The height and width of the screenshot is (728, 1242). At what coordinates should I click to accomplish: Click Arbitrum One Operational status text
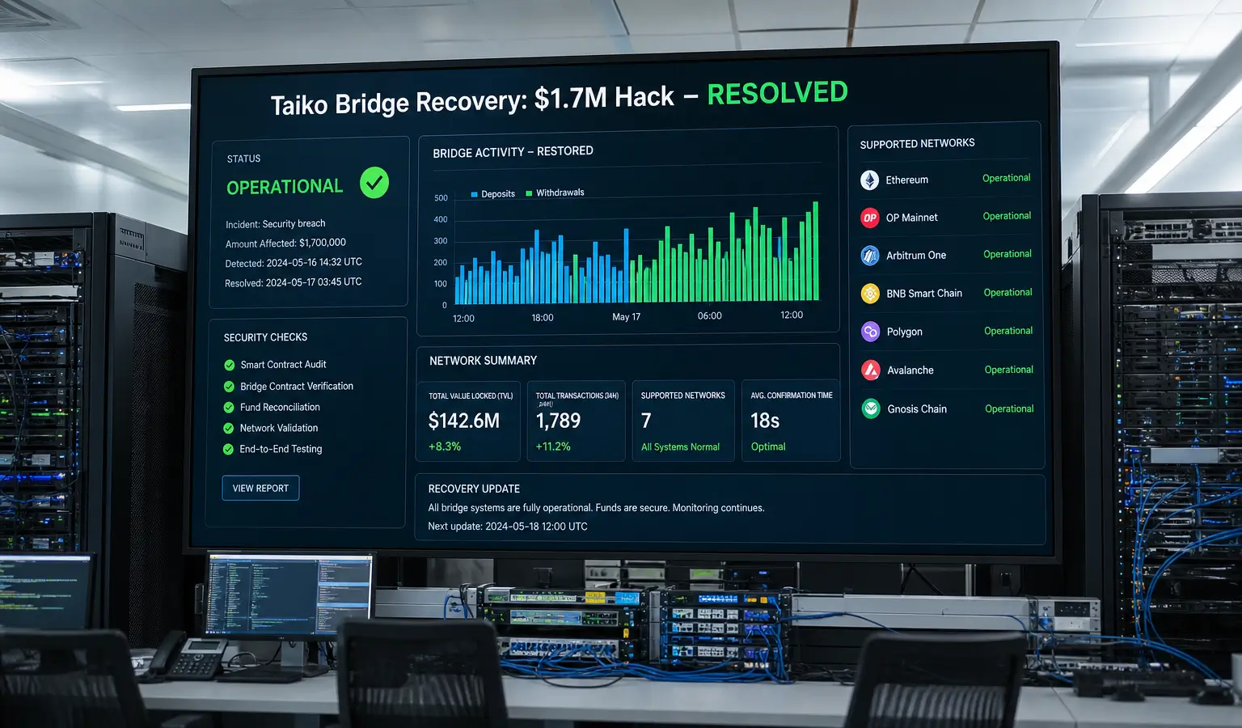(1007, 254)
